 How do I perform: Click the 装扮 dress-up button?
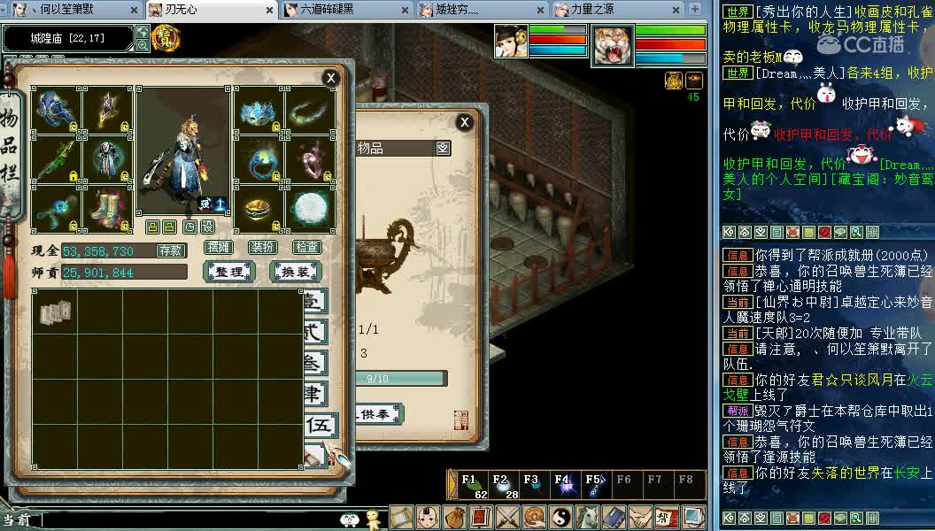tap(263, 247)
